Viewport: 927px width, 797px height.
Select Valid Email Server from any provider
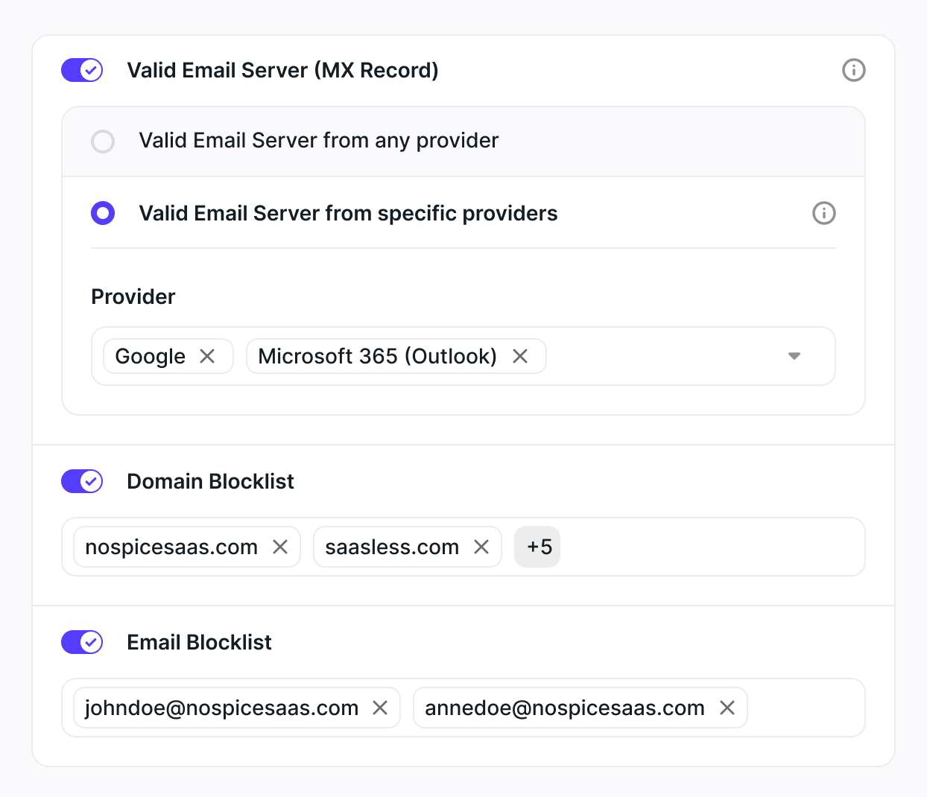click(x=103, y=141)
